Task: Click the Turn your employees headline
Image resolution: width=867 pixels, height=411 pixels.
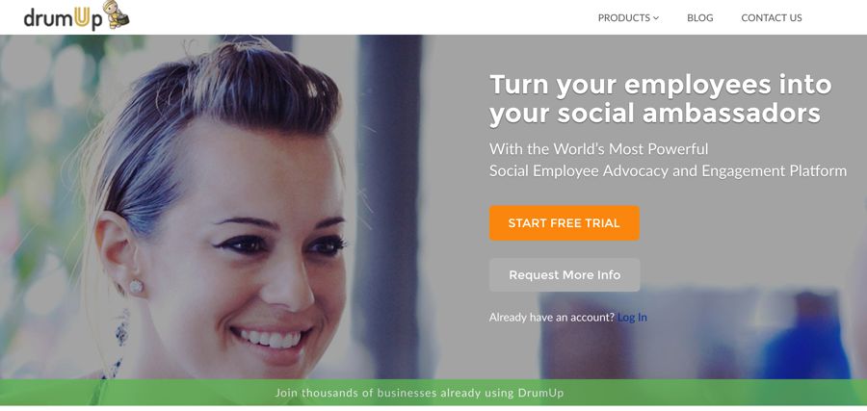Action: click(661, 99)
